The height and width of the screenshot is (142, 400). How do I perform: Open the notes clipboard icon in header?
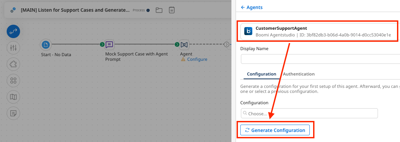pos(172,10)
